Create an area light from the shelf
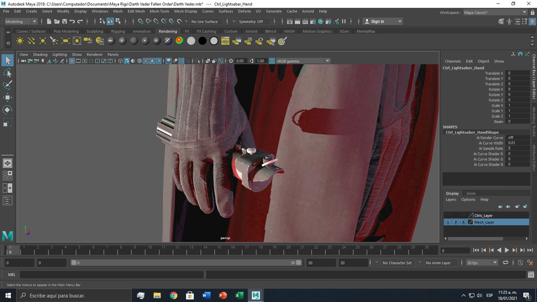Screen dimensions: 537x302 [x=65, y=41]
